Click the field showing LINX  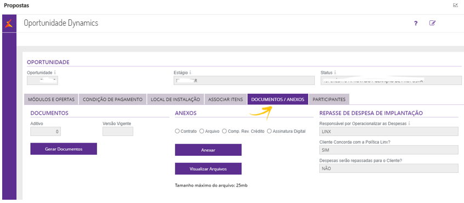pyautogui.click(x=389, y=131)
